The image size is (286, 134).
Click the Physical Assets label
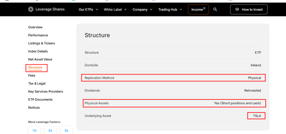97,103
